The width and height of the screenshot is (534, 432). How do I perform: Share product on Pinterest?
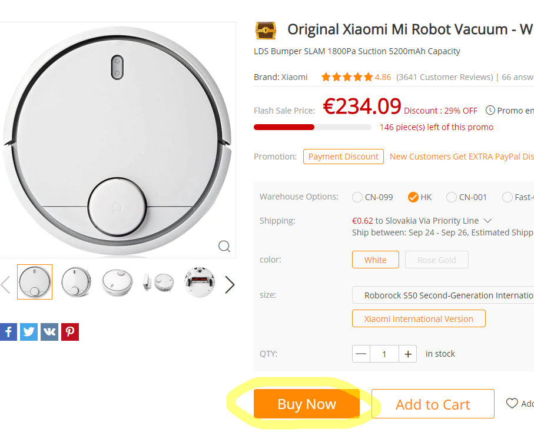coord(69,332)
